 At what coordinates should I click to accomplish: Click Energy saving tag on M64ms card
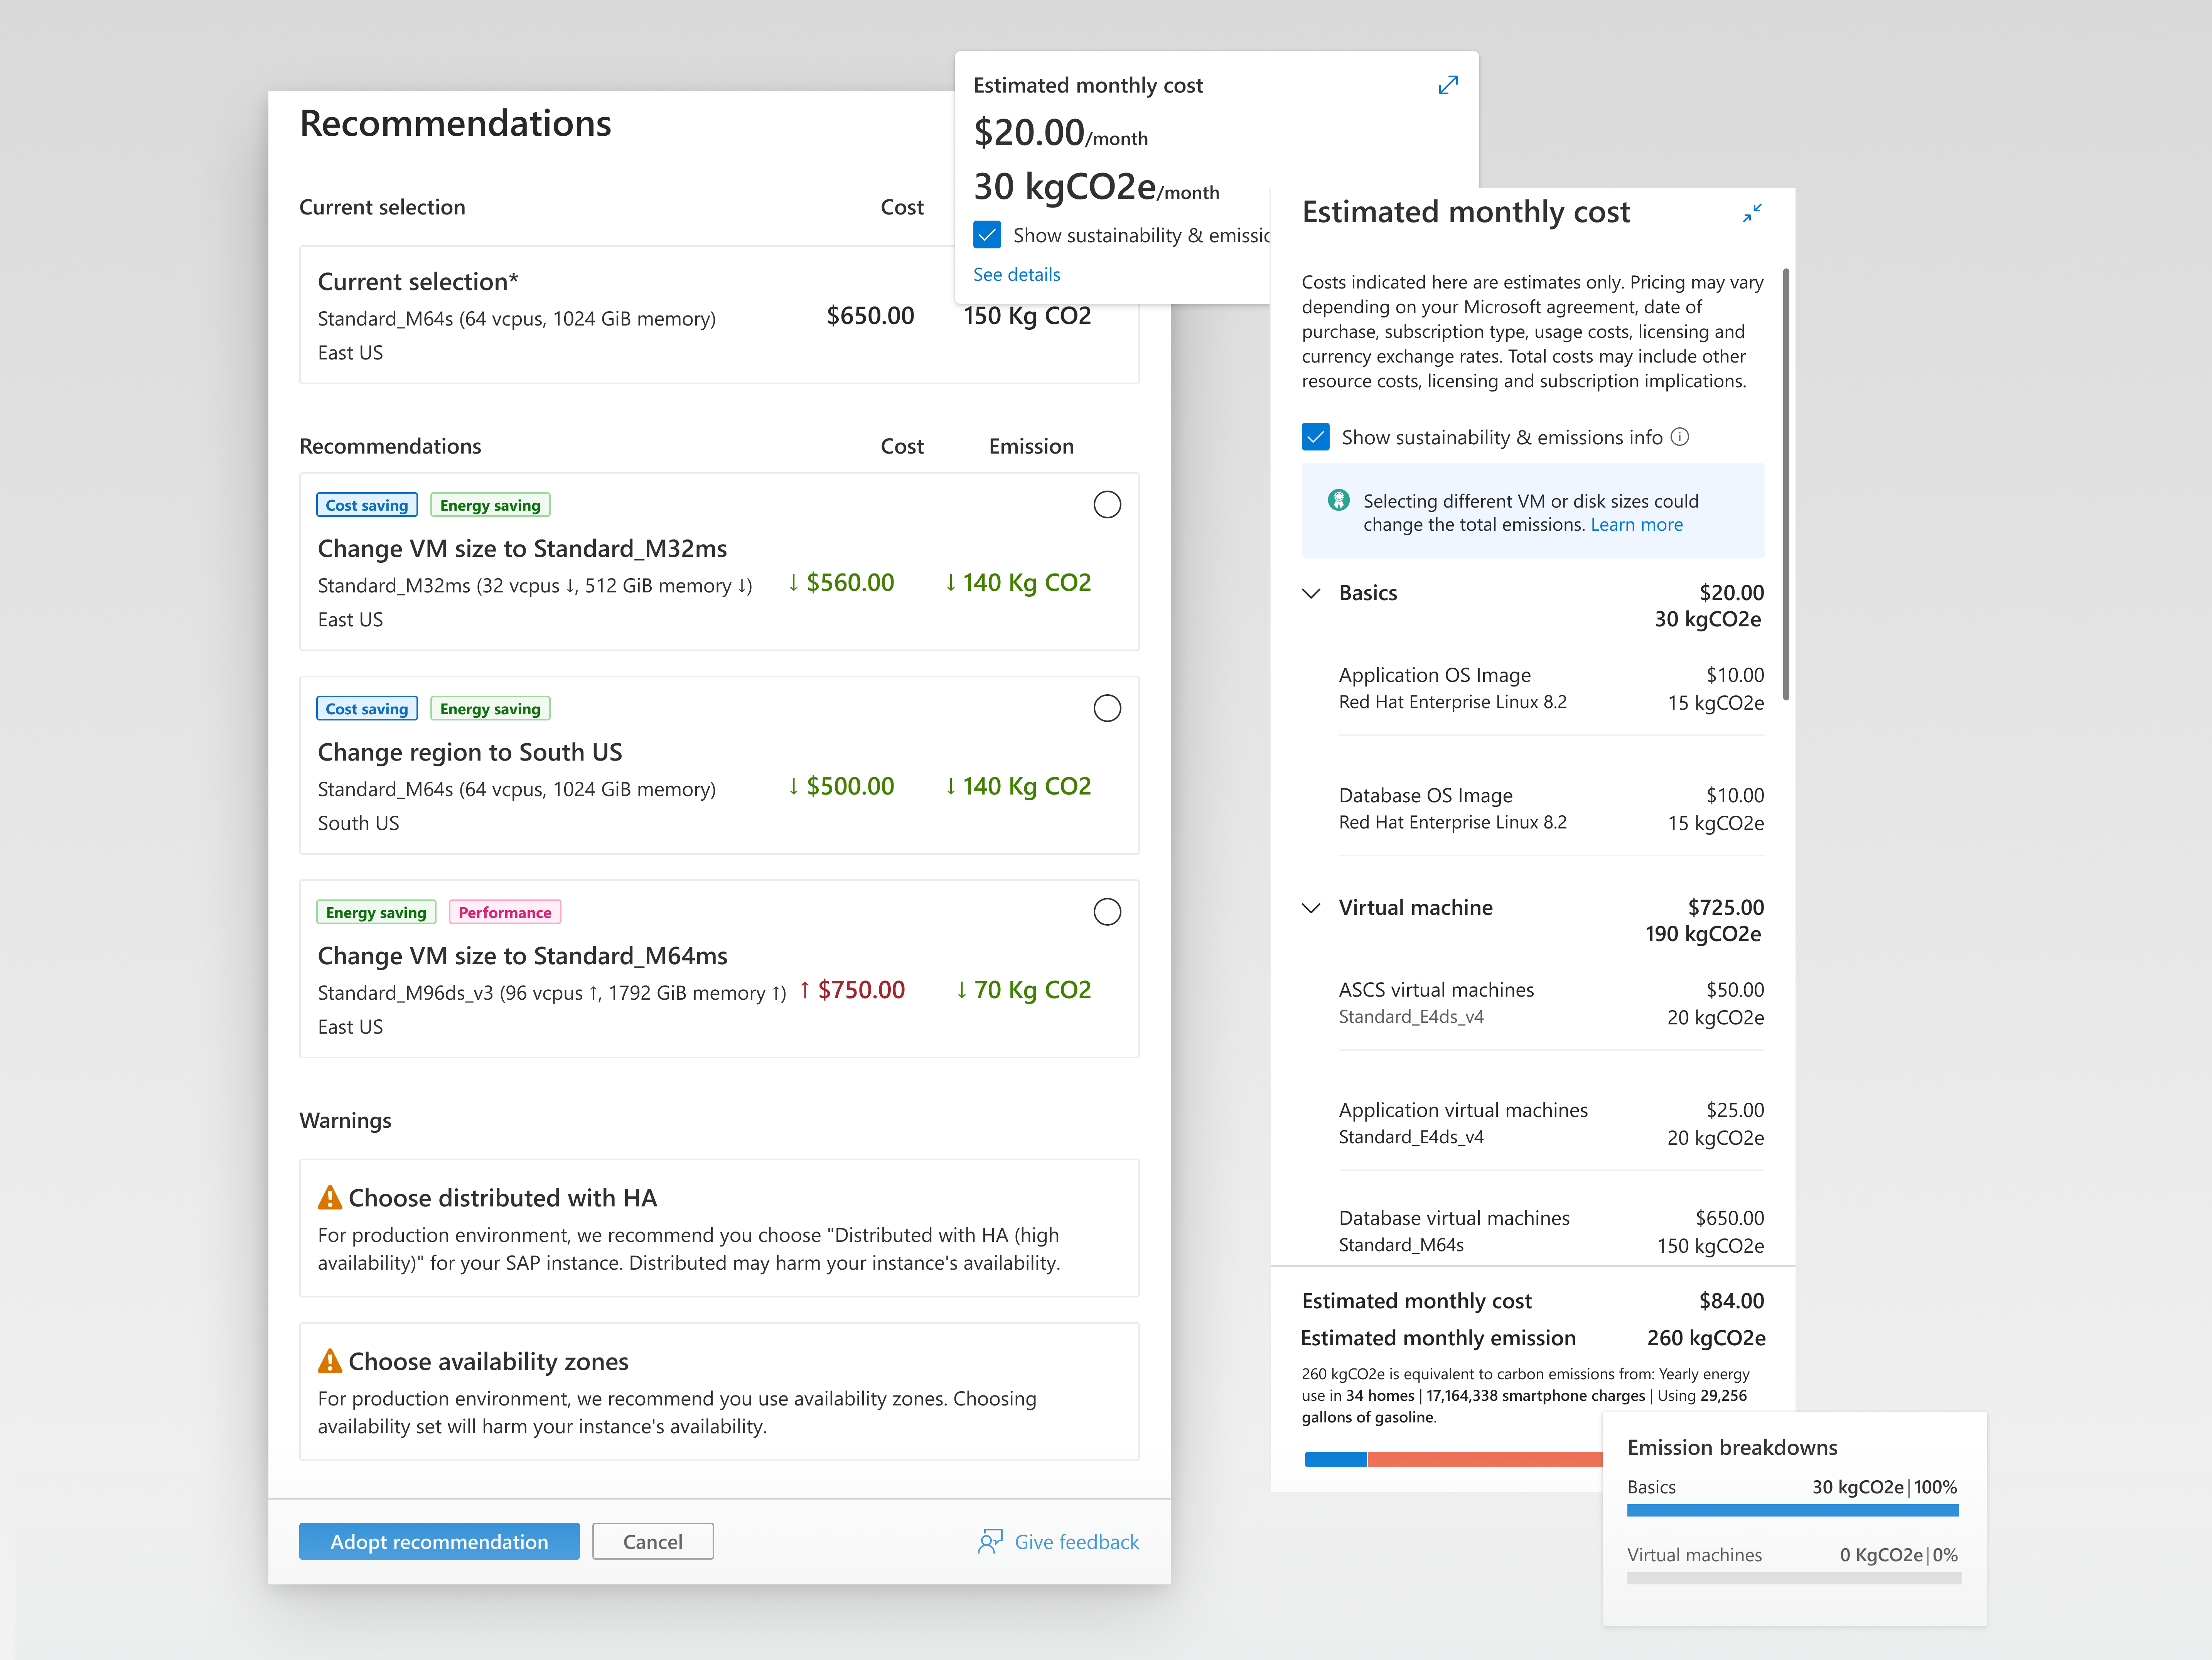tap(376, 912)
